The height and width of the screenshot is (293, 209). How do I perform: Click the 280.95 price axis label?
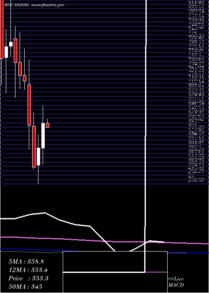pyautogui.click(x=196, y=180)
